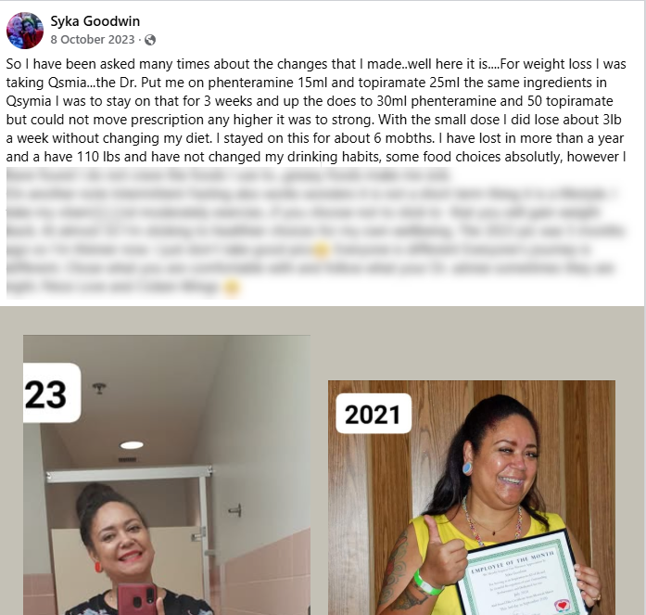Click the blurred portion of post text

316,231
